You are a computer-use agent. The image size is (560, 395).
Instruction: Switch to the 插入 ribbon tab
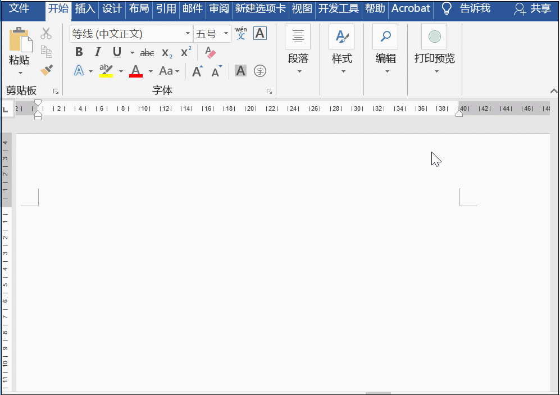[84, 9]
